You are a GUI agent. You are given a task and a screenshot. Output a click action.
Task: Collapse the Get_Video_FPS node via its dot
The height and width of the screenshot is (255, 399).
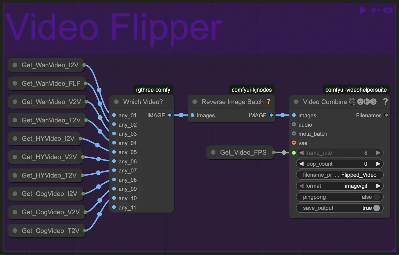point(213,152)
